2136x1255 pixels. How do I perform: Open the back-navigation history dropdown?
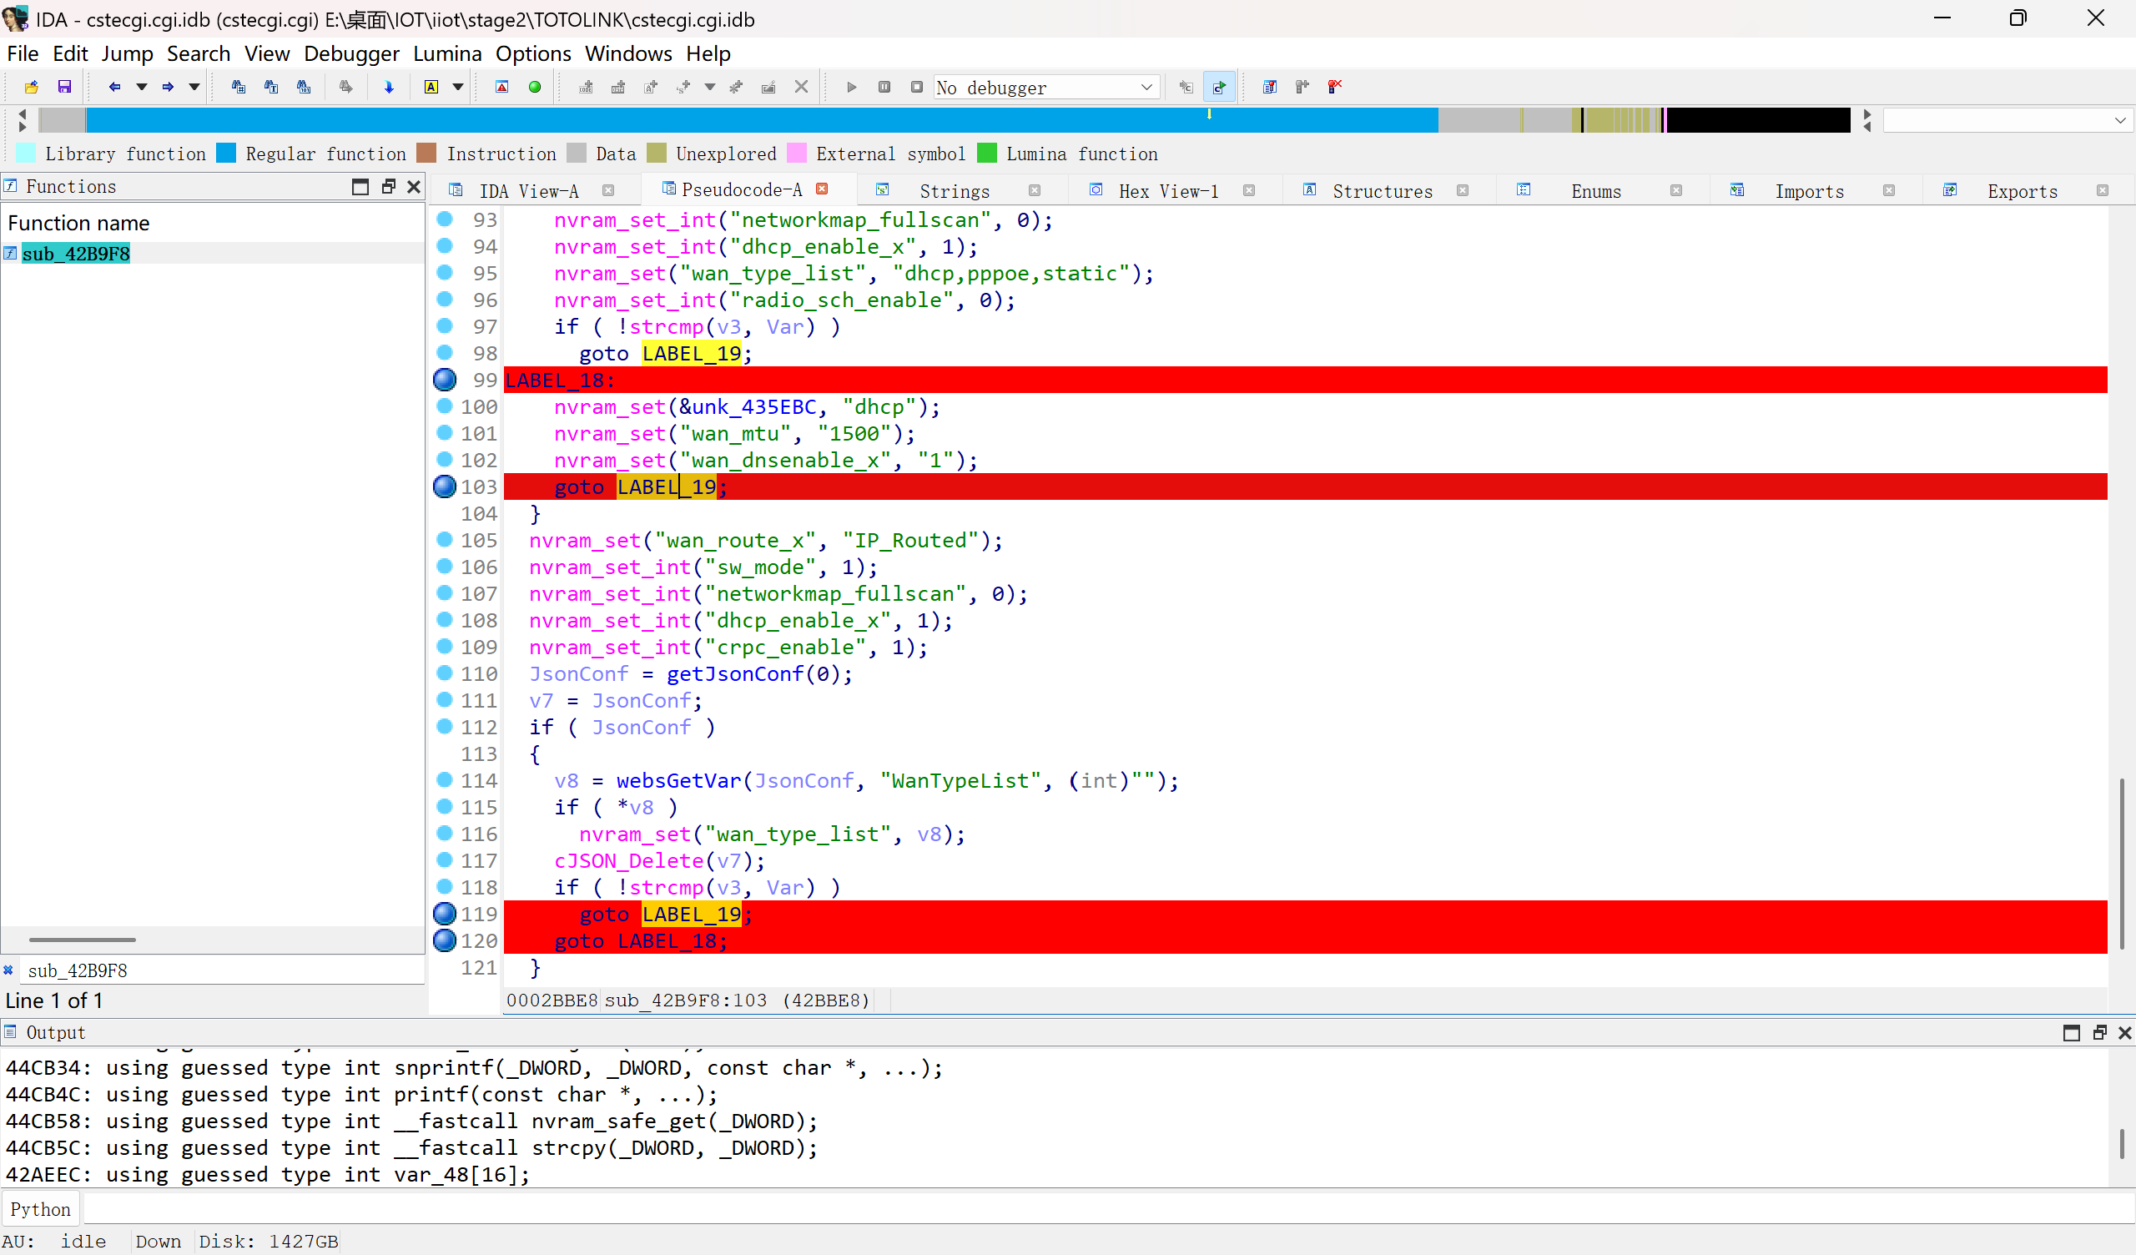coord(142,88)
